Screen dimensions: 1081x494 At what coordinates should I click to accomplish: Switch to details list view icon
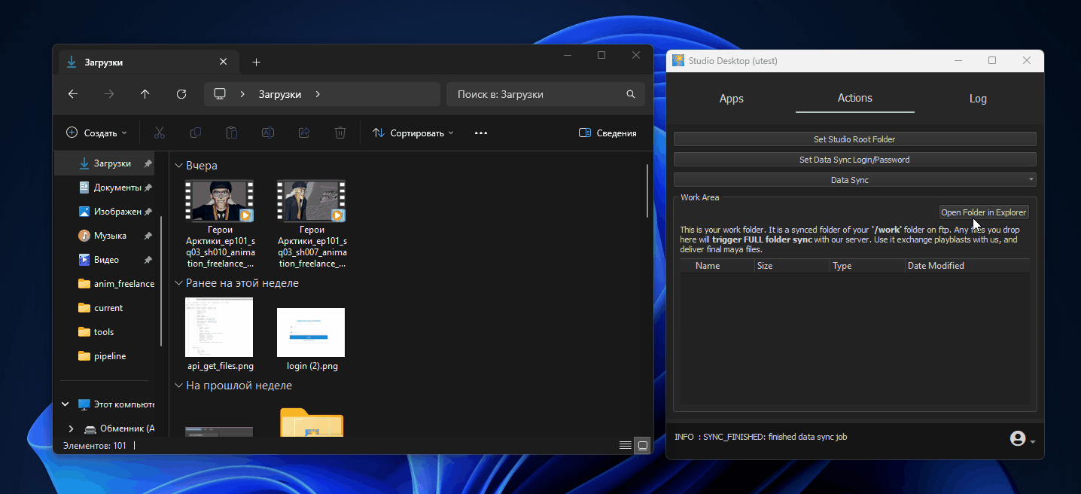point(625,445)
